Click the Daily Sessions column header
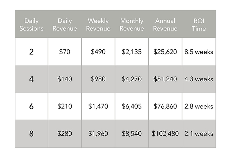231x158 pixels. pyautogui.click(x=31, y=24)
